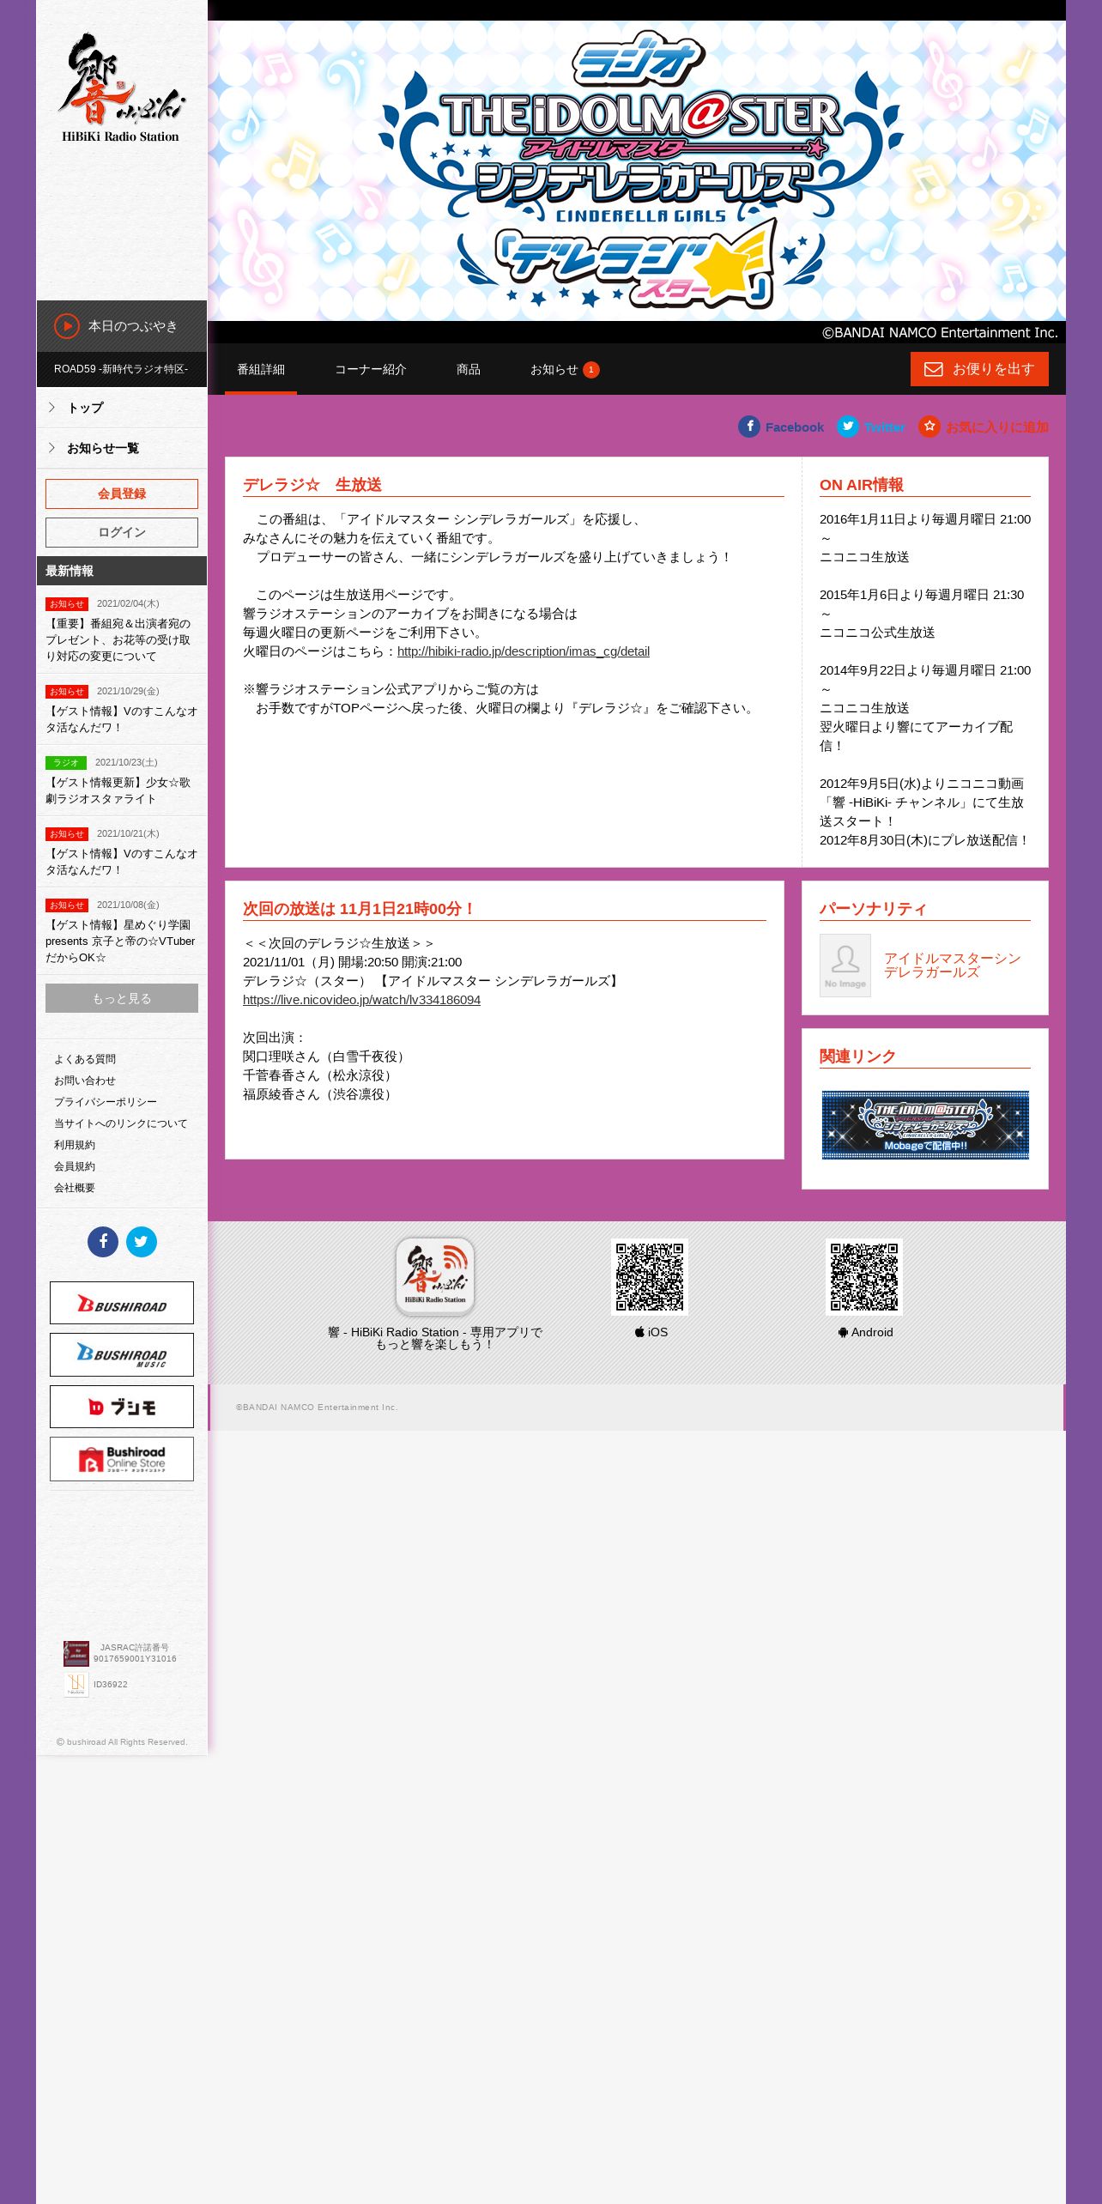Viewport: 1102px width, 2204px height.
Task: Open 利用規約 link
Action: [75, 1145]
